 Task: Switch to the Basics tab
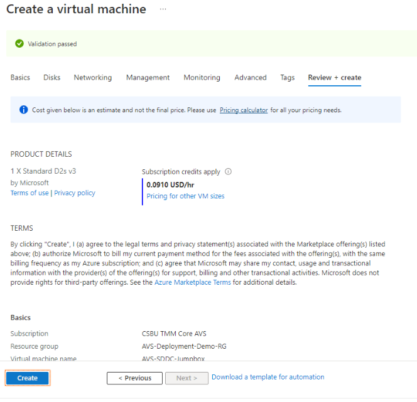[20, 78]
